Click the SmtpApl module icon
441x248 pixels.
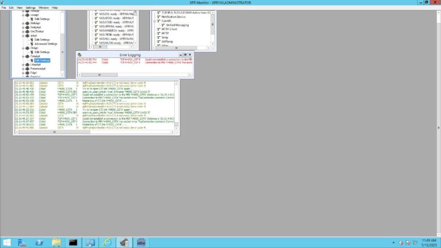tap(27, 27)
